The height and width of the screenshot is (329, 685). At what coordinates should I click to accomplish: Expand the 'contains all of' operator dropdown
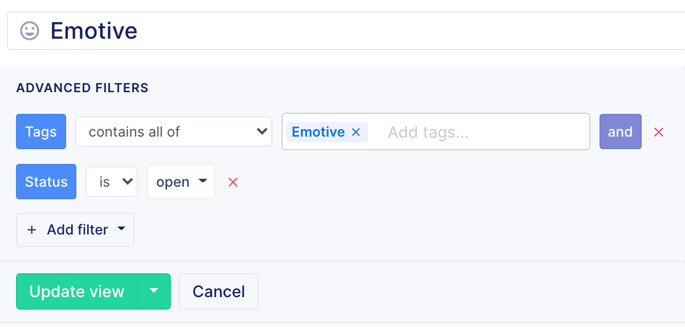[x=174, y=132]
